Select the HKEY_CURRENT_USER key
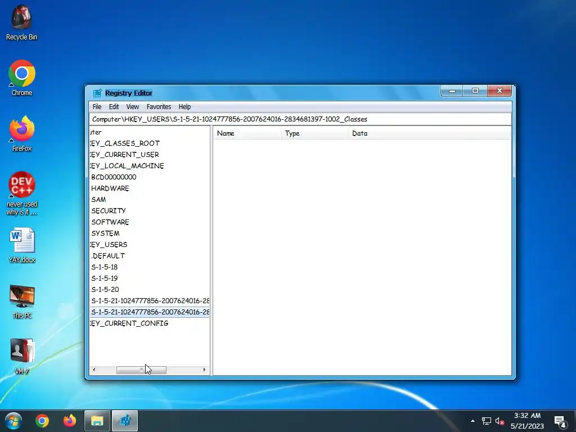The height and width of the screenshot is (432, 576). pos(124,155)
